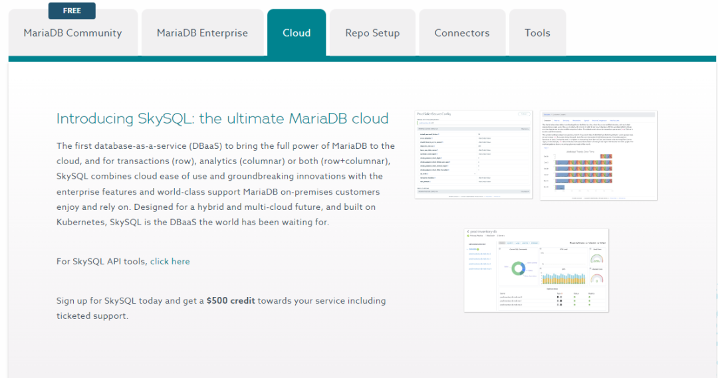Switch to the MariaDB Enterprise tab
Screen dimensions: 718x378
pos(202,33)
